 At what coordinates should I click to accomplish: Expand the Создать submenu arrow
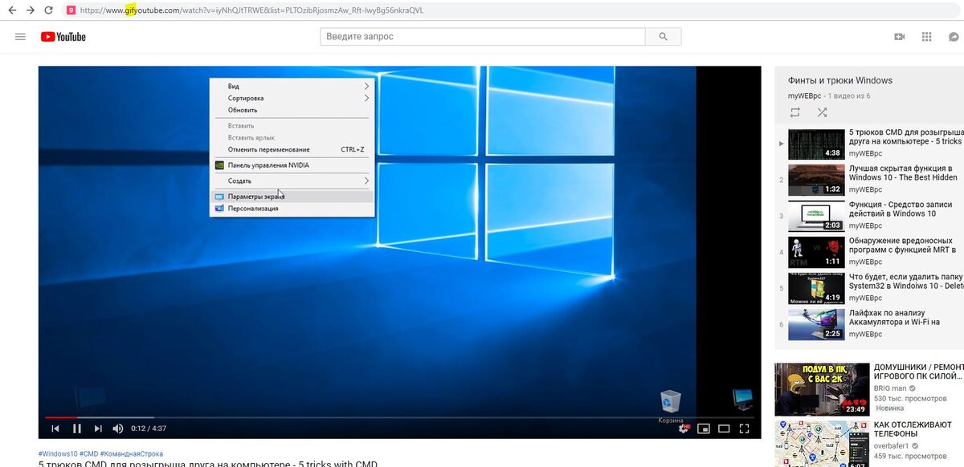366,181
